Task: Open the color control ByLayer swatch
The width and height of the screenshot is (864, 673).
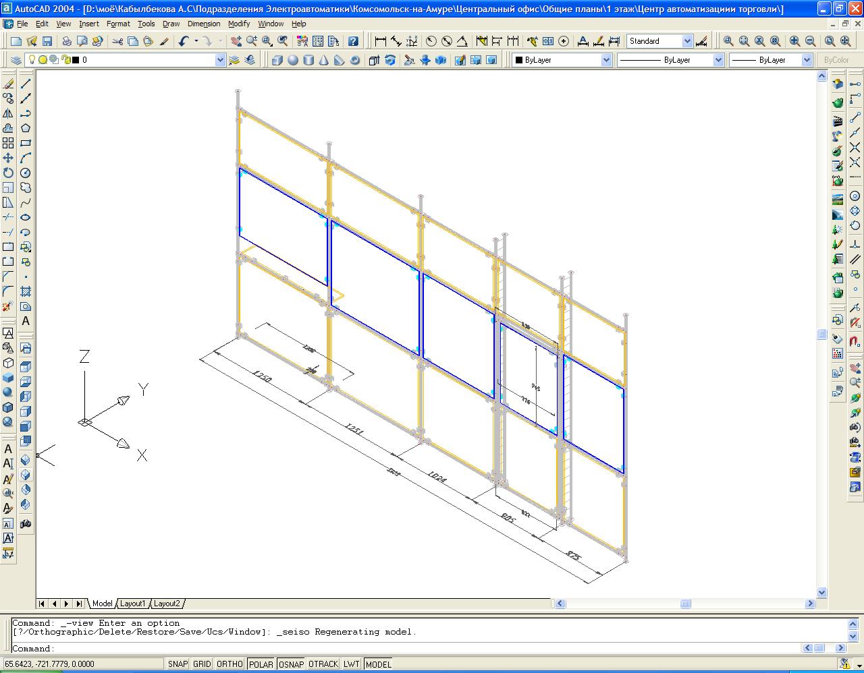Action: [x=562, y=60]
